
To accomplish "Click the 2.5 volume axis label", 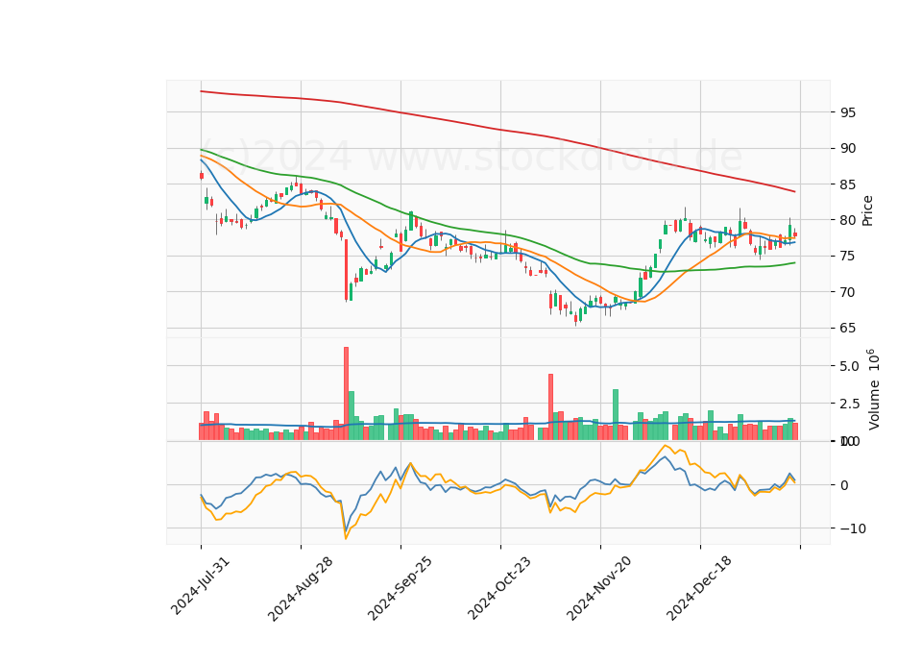I will [x=849, y=405].
